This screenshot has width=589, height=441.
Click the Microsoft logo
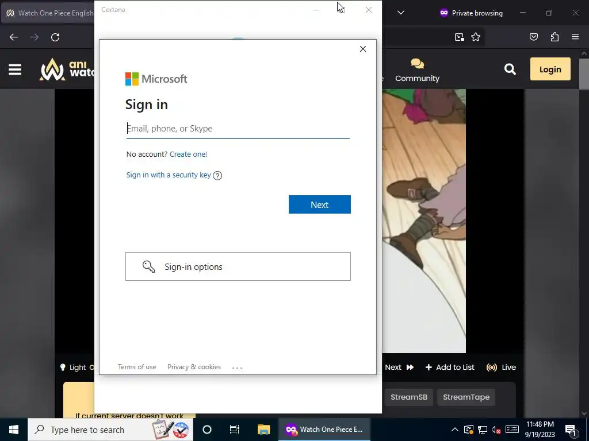coord(156,79)
